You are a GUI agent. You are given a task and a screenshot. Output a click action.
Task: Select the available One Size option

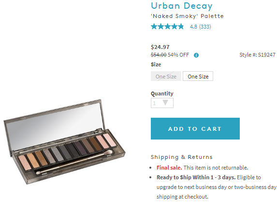click(x=198, y=76)
